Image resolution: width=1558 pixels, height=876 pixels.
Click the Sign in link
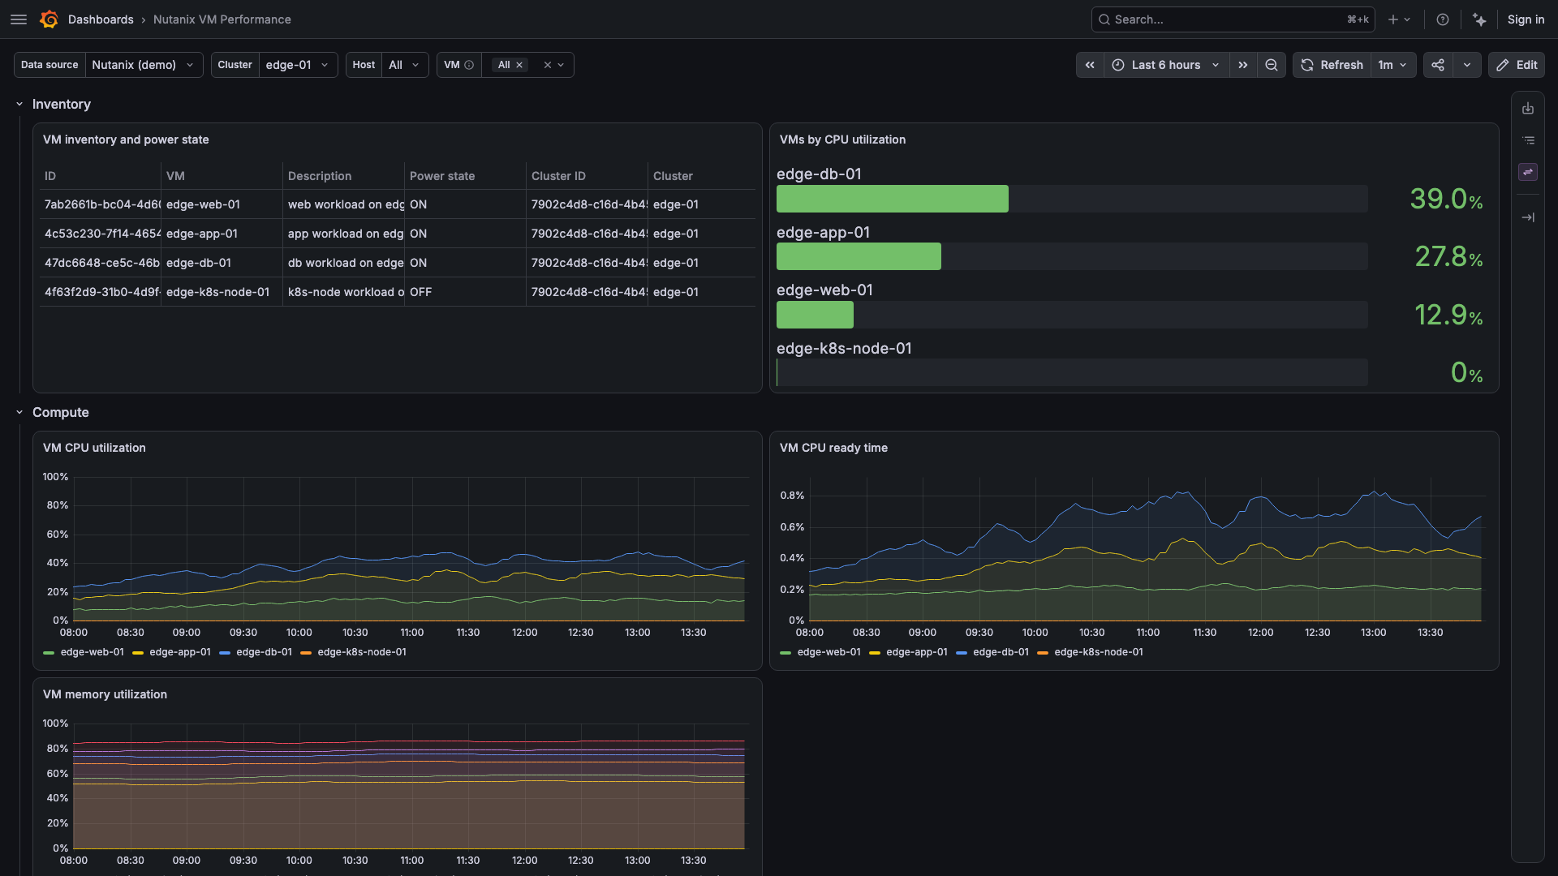click(1526, 19)
